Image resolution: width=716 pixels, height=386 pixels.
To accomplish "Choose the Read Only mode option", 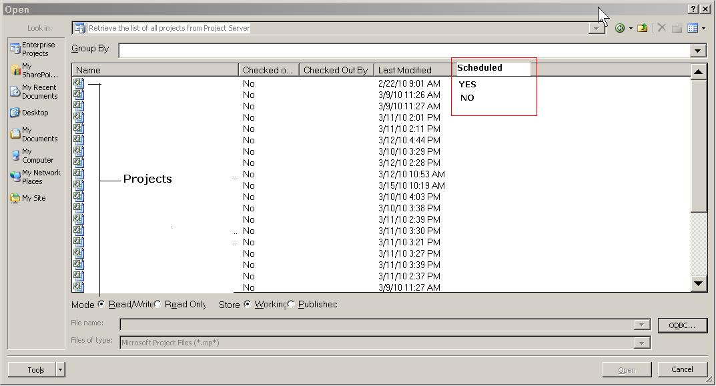I will click(158, 304).
